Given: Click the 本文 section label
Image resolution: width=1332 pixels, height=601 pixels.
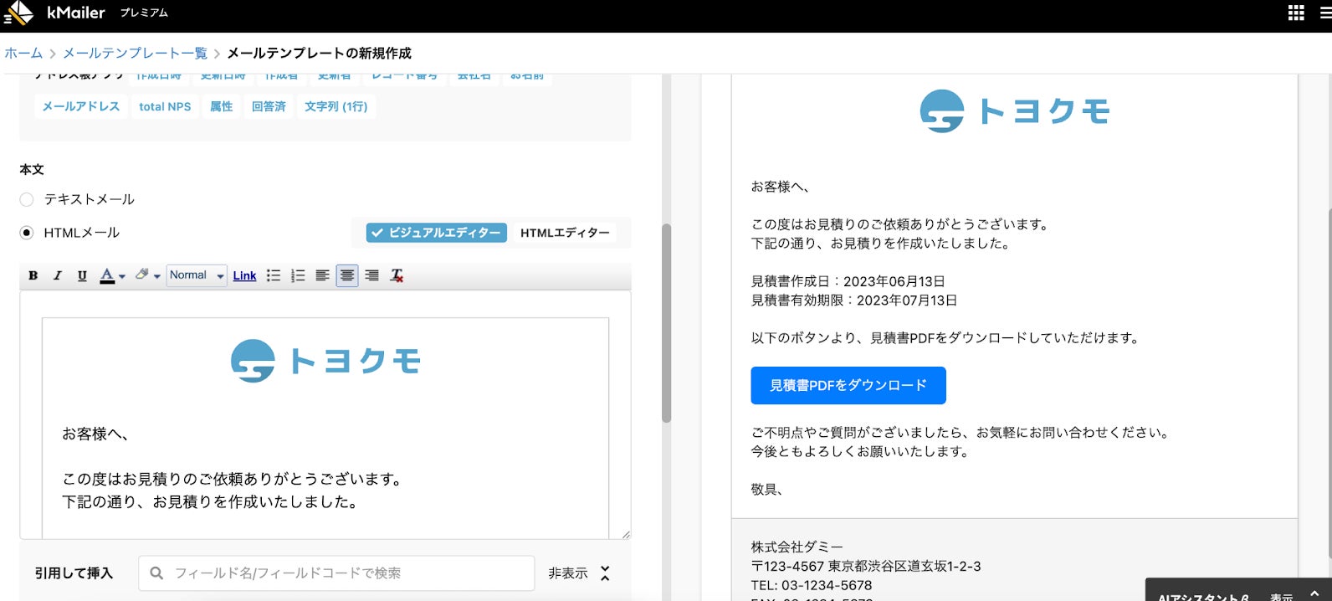Looking at the screenshot, I should pyautogui.click(x=32, y=169).
